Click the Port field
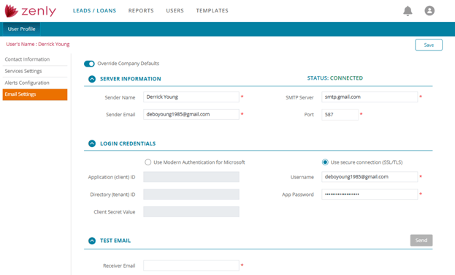 (340, 115)
